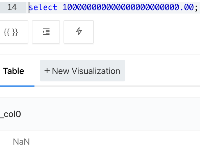Switch to the Table tab
Viewport: 200px width, 148px height.
pyautogui.click(x=14, y=71)
